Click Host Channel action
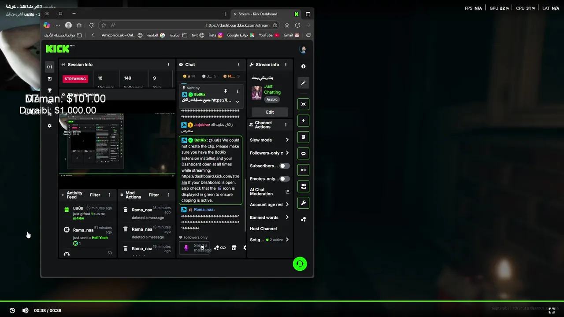 point(263,229)
